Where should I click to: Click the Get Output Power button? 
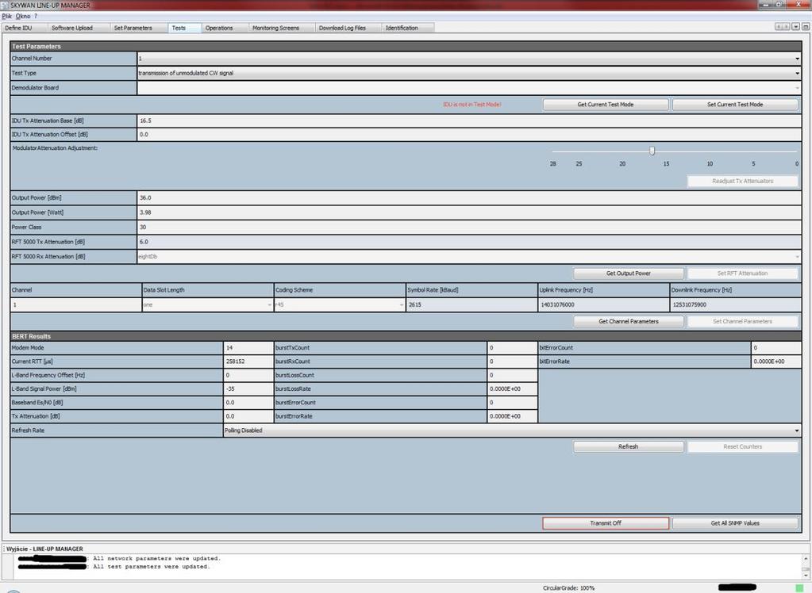pos(628,274)
